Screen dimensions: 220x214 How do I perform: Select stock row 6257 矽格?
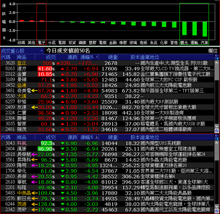pos(107,102)
